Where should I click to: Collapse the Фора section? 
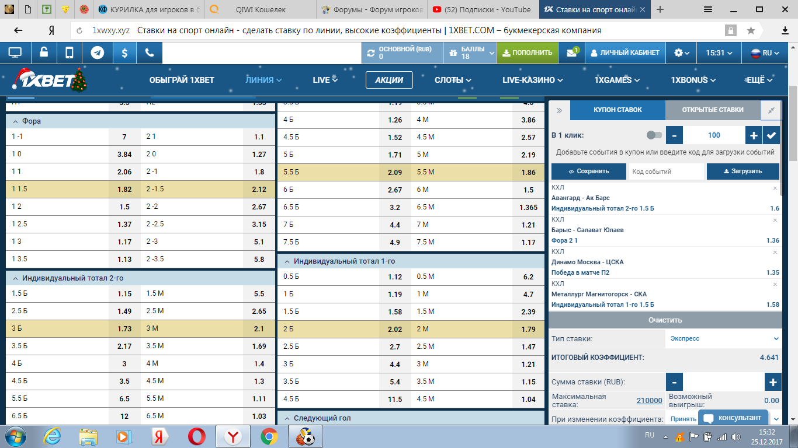[16, 121]
